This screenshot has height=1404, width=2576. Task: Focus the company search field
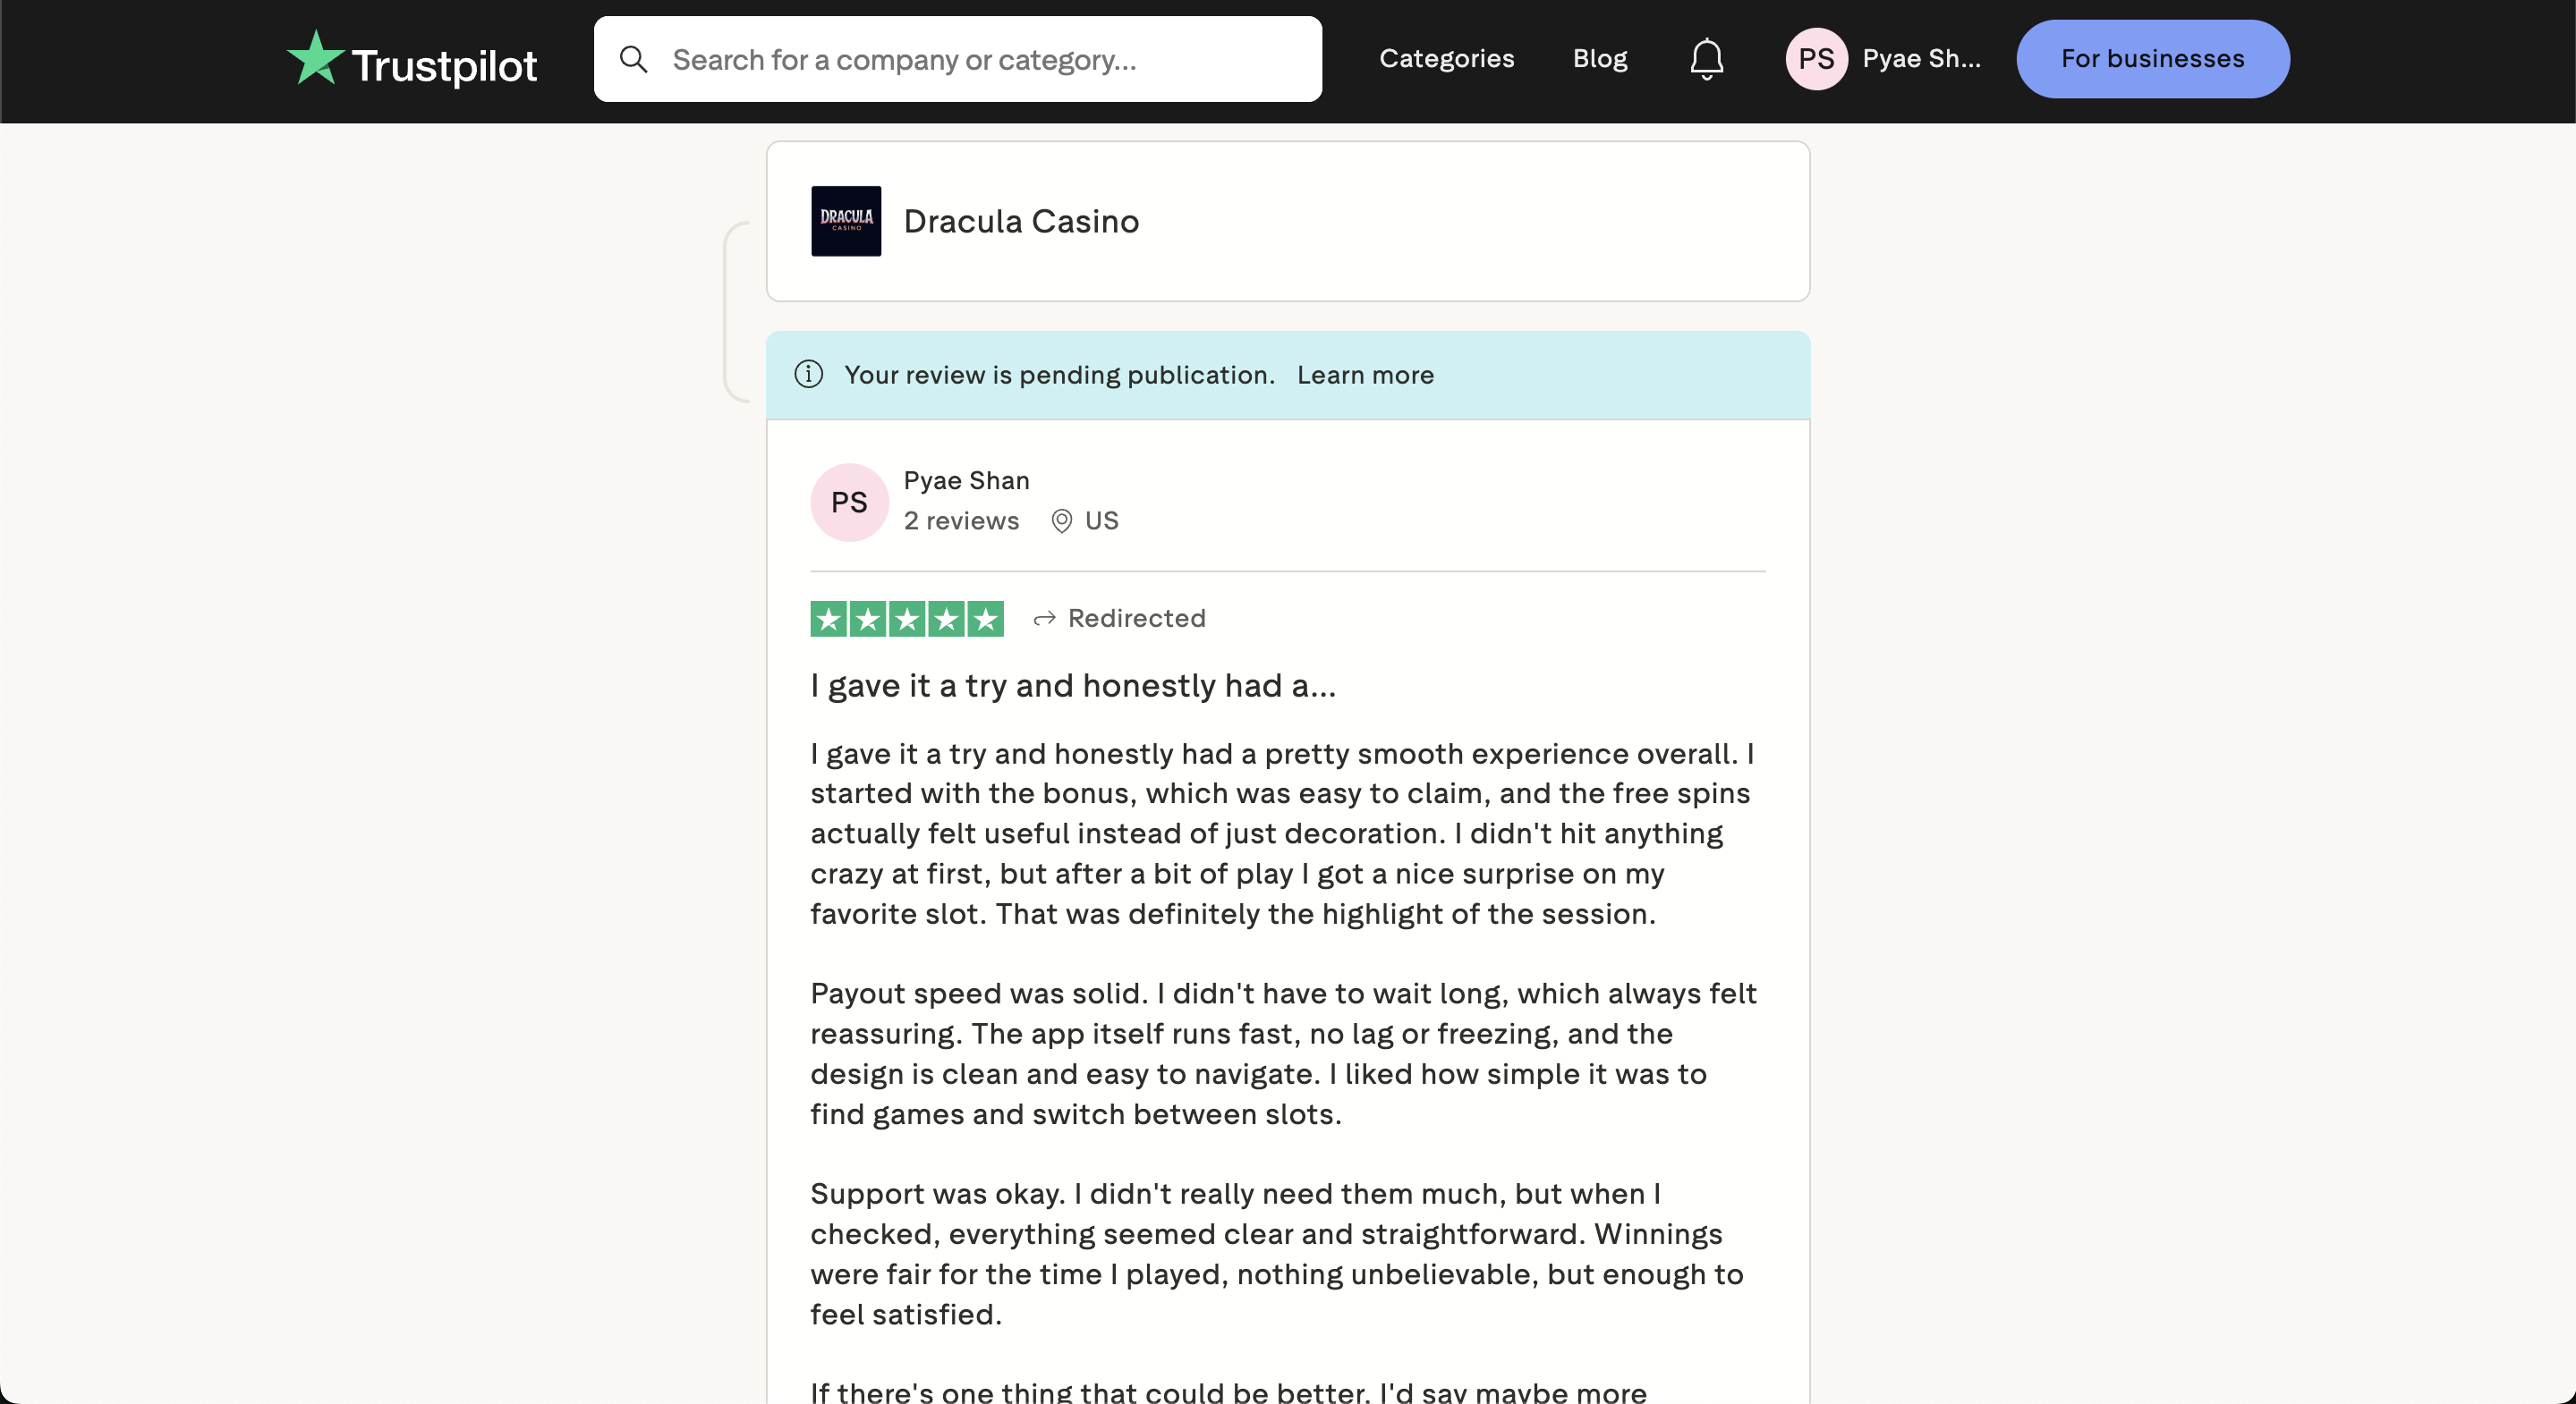[957, 59]
